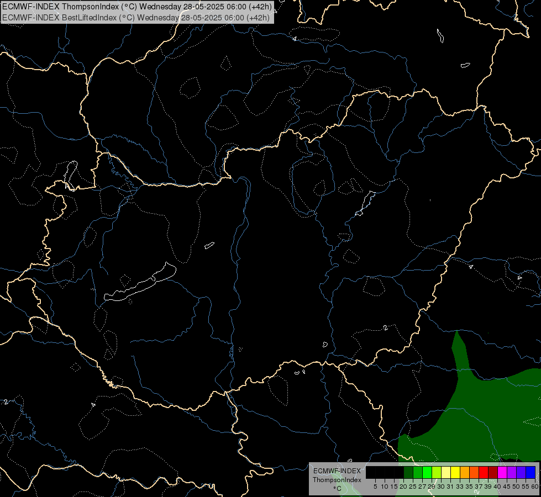Image resolution: width=541 pixels, height=497 pixels.
Task: Click the legend value label 20
Action: (x=403, y=487)
